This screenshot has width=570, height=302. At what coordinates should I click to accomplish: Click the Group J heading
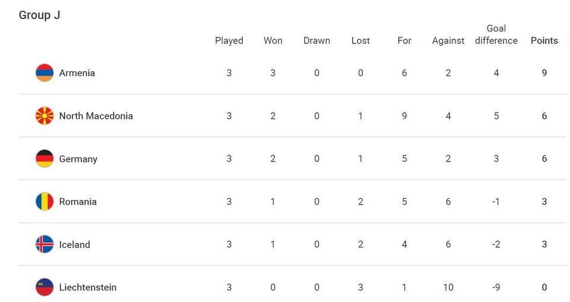click(x=39, y=15)
